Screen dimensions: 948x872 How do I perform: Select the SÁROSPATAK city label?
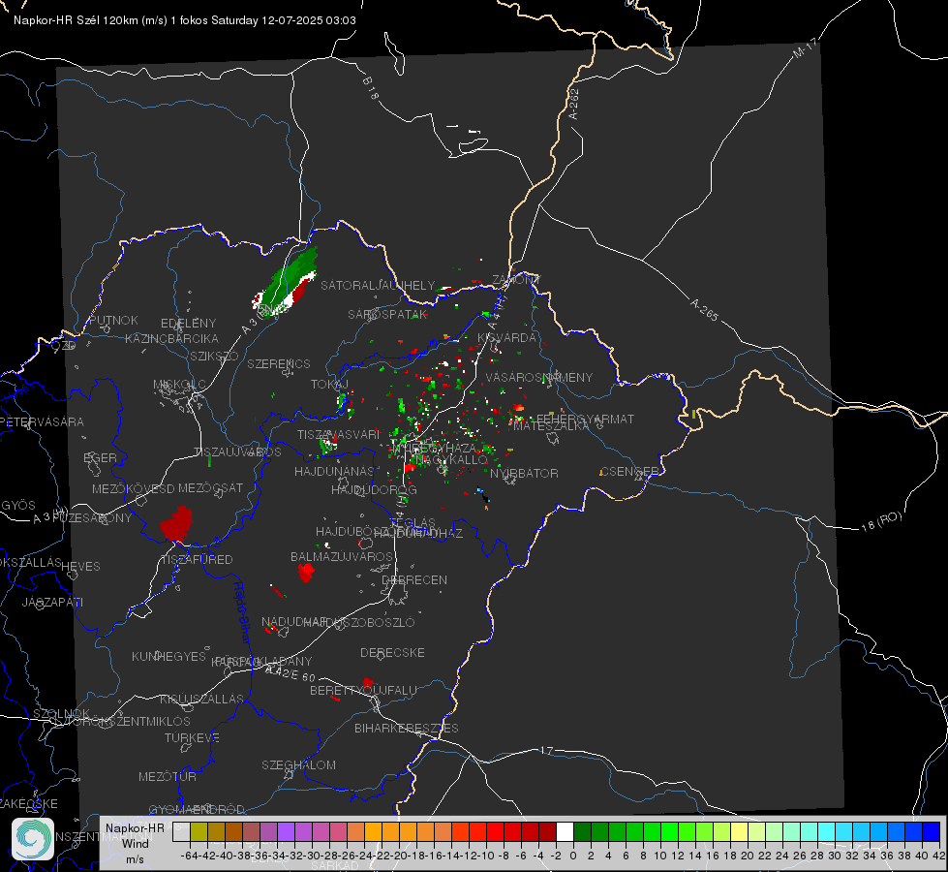[387, 314]
